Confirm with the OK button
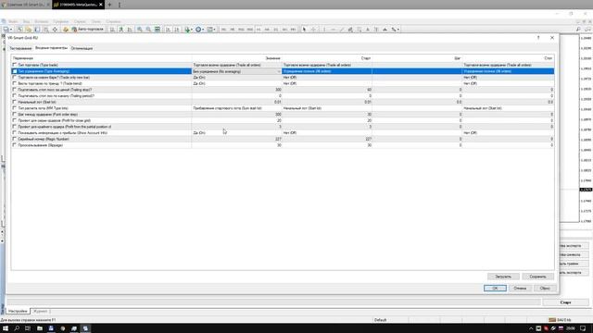593x333 pixels. [x=495, y=288]
